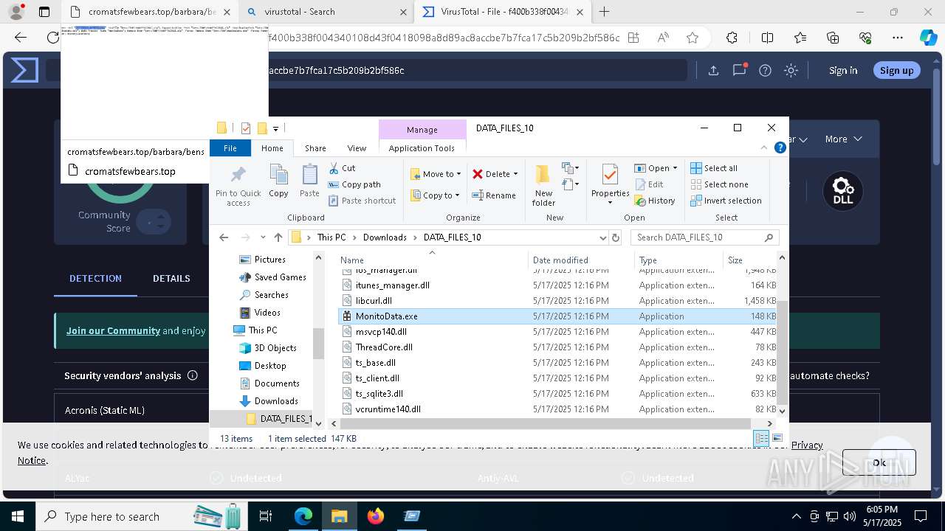Switch to View ribbon tab
This screenshot has width=945, height=531.
357,148
